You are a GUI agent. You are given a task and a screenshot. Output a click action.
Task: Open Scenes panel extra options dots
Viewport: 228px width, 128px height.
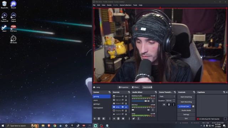click(110, 118)
